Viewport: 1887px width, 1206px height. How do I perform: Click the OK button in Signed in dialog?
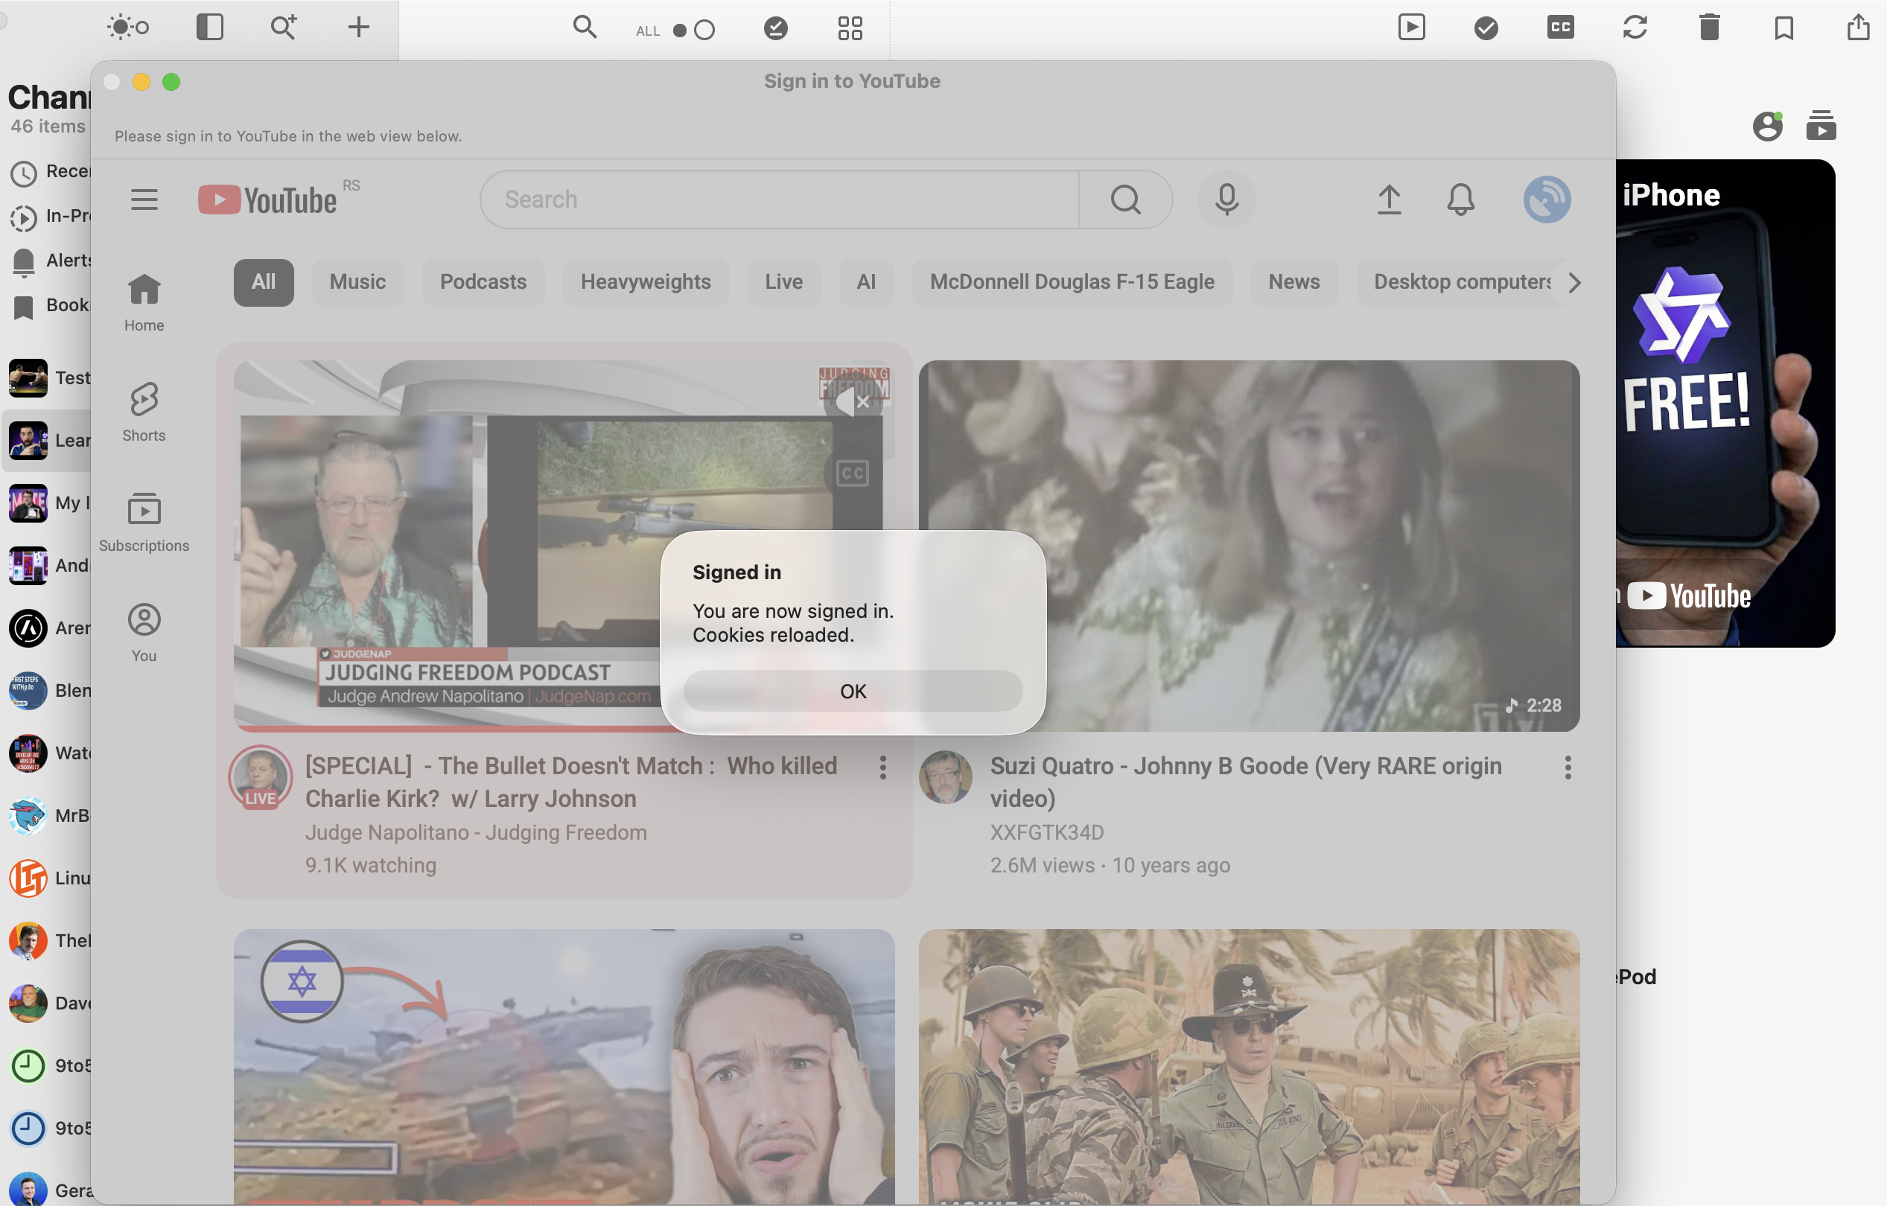853,690
